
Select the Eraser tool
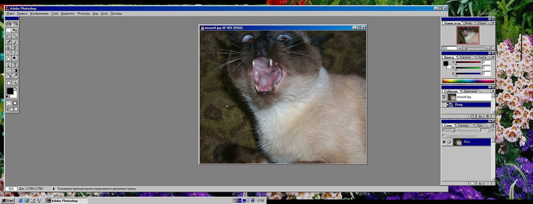pos(9,53)
